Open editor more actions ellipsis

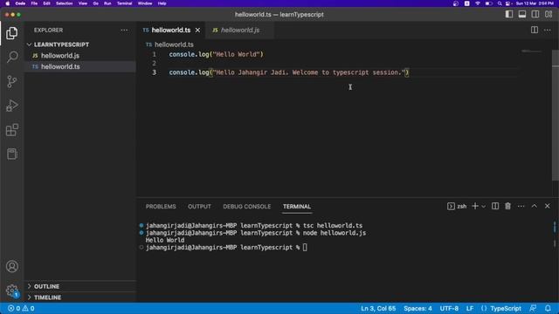tap(548, 31)
